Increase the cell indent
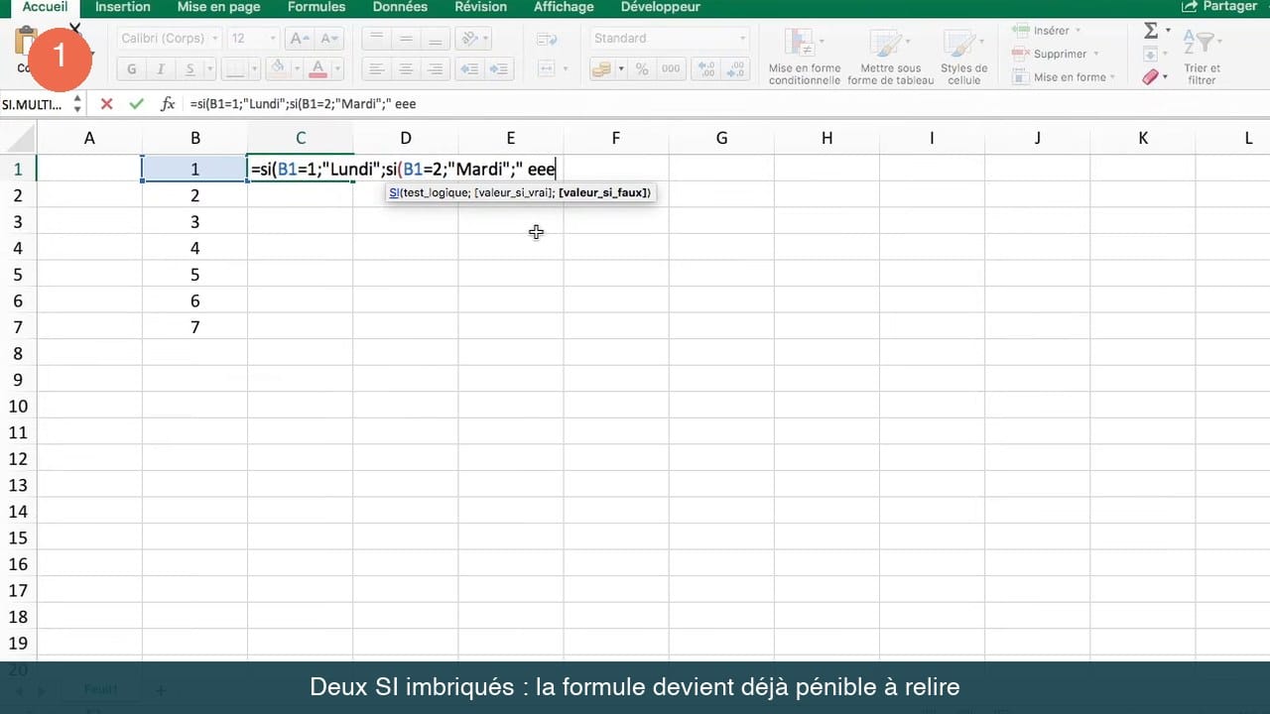Screen dimensions: 1270x714 499,69
